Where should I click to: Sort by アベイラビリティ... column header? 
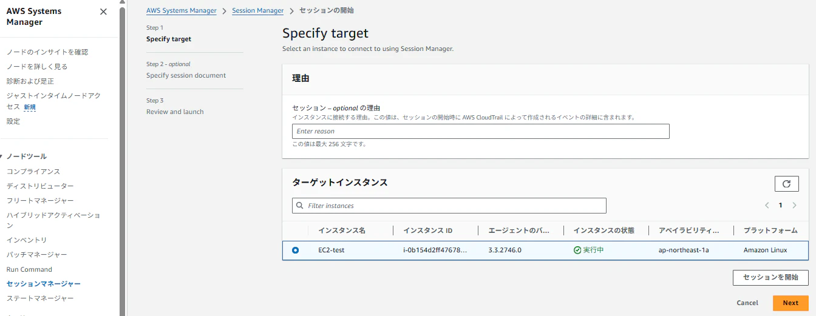pos(689,230)
